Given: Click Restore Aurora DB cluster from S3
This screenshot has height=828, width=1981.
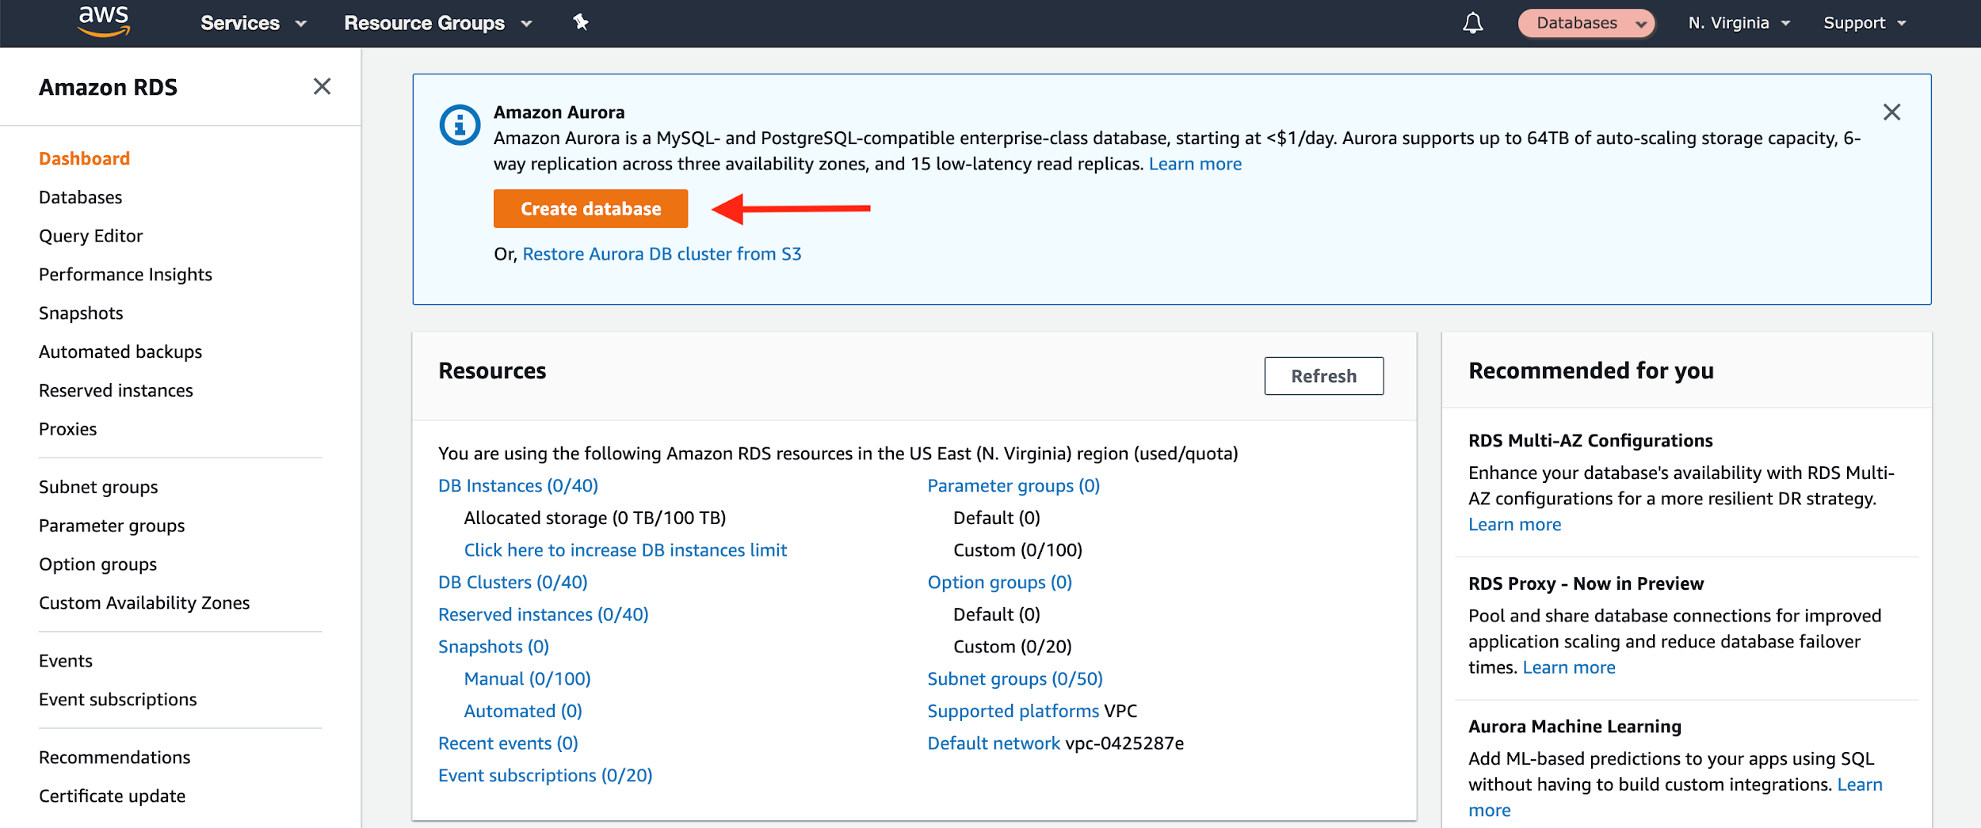Looking at the screenshot, I should click(x=662, y=253).
